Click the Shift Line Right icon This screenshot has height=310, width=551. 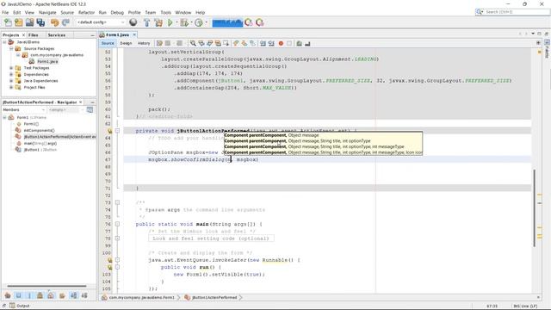pyautogui.click(x=271, y=43)
